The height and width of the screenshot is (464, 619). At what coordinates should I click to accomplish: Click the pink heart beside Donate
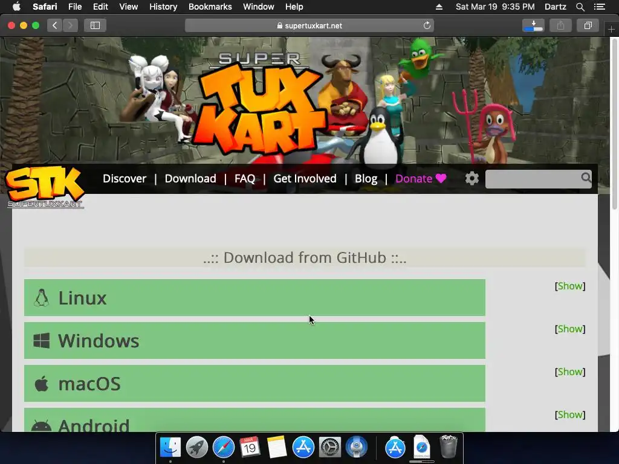click(441, 178)
